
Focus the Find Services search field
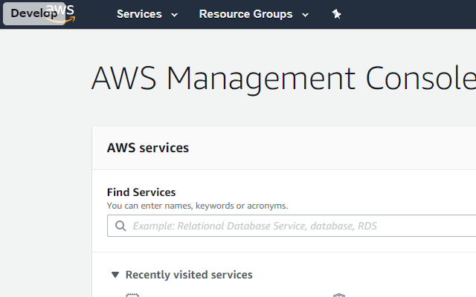[292, 226]
